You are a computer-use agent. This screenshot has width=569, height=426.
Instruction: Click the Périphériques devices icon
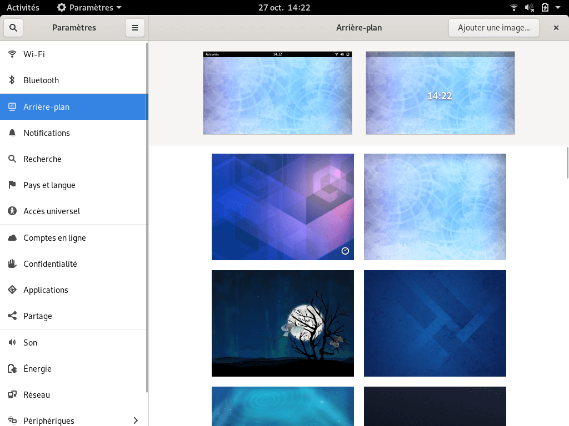pyautogui.click(x=12, y=420)
